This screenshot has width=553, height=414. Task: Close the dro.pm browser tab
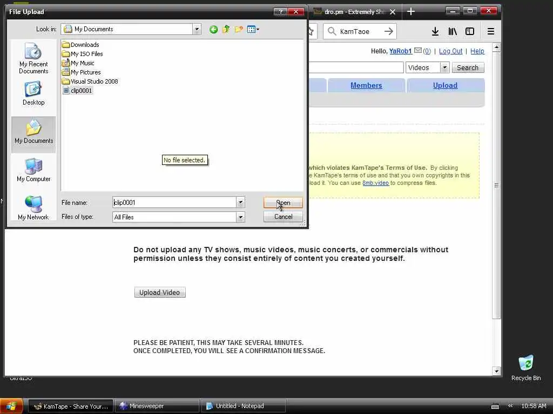(393, 12)
